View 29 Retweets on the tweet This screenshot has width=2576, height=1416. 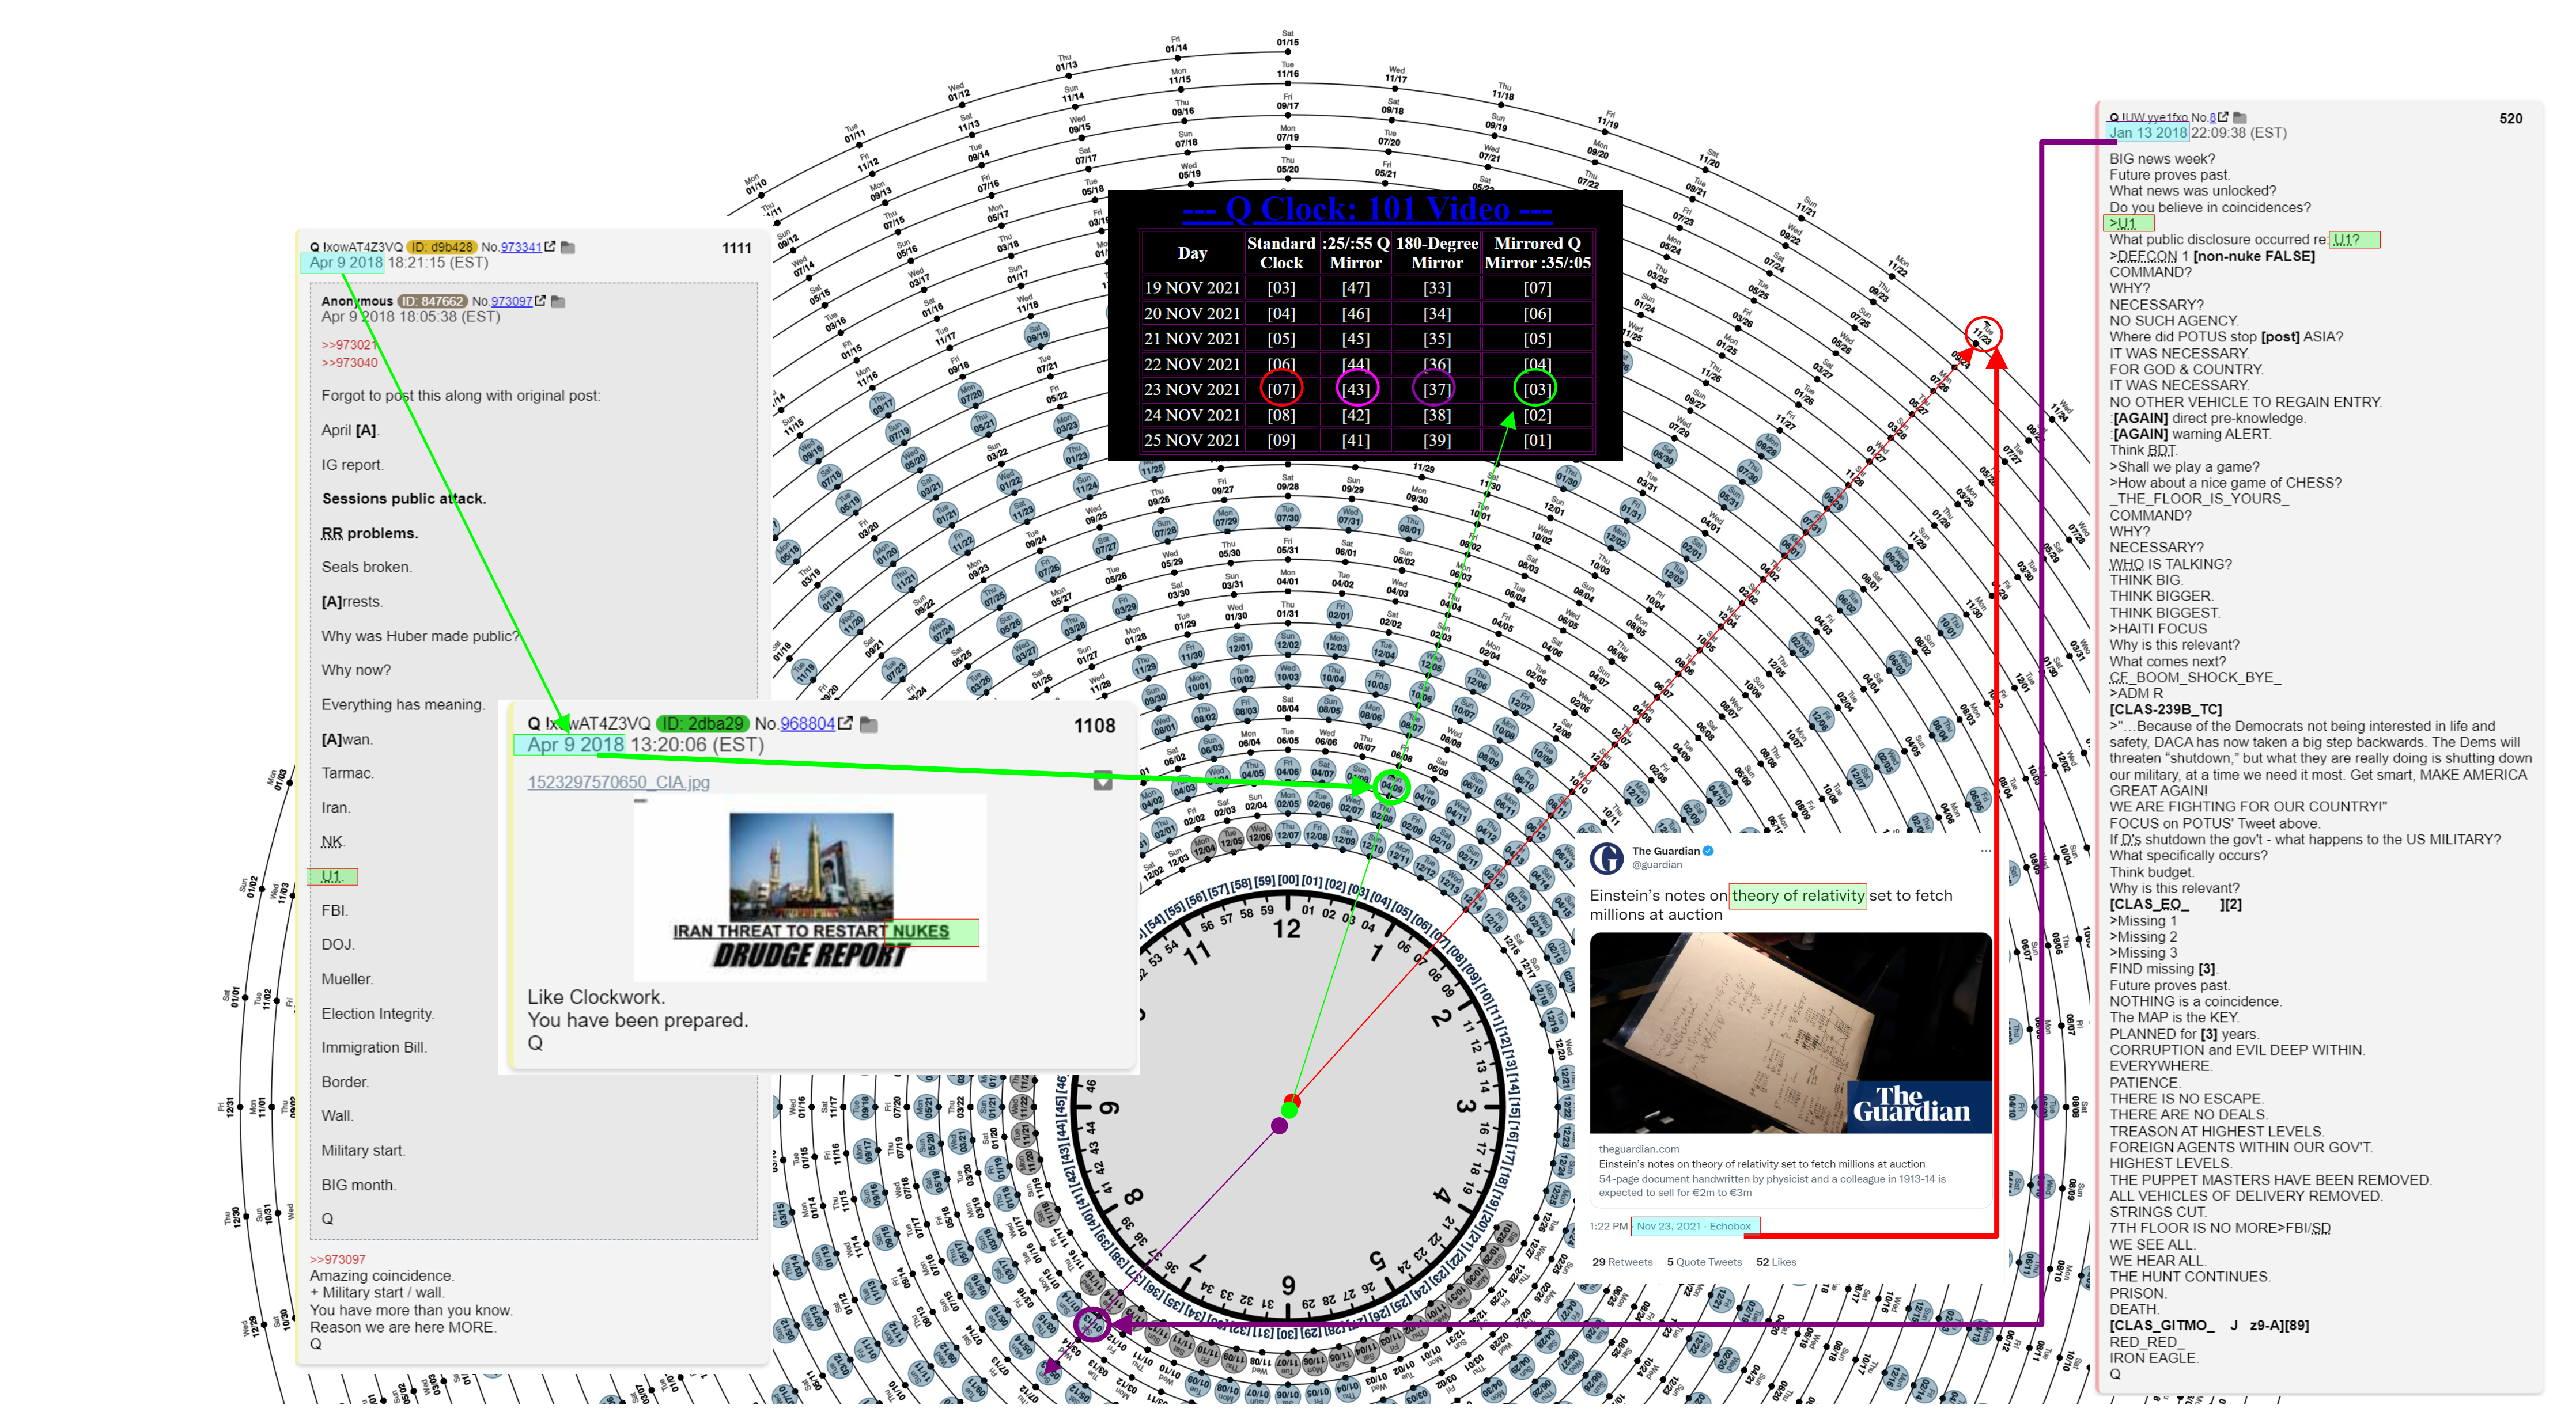click(x=1622, y=1262)
